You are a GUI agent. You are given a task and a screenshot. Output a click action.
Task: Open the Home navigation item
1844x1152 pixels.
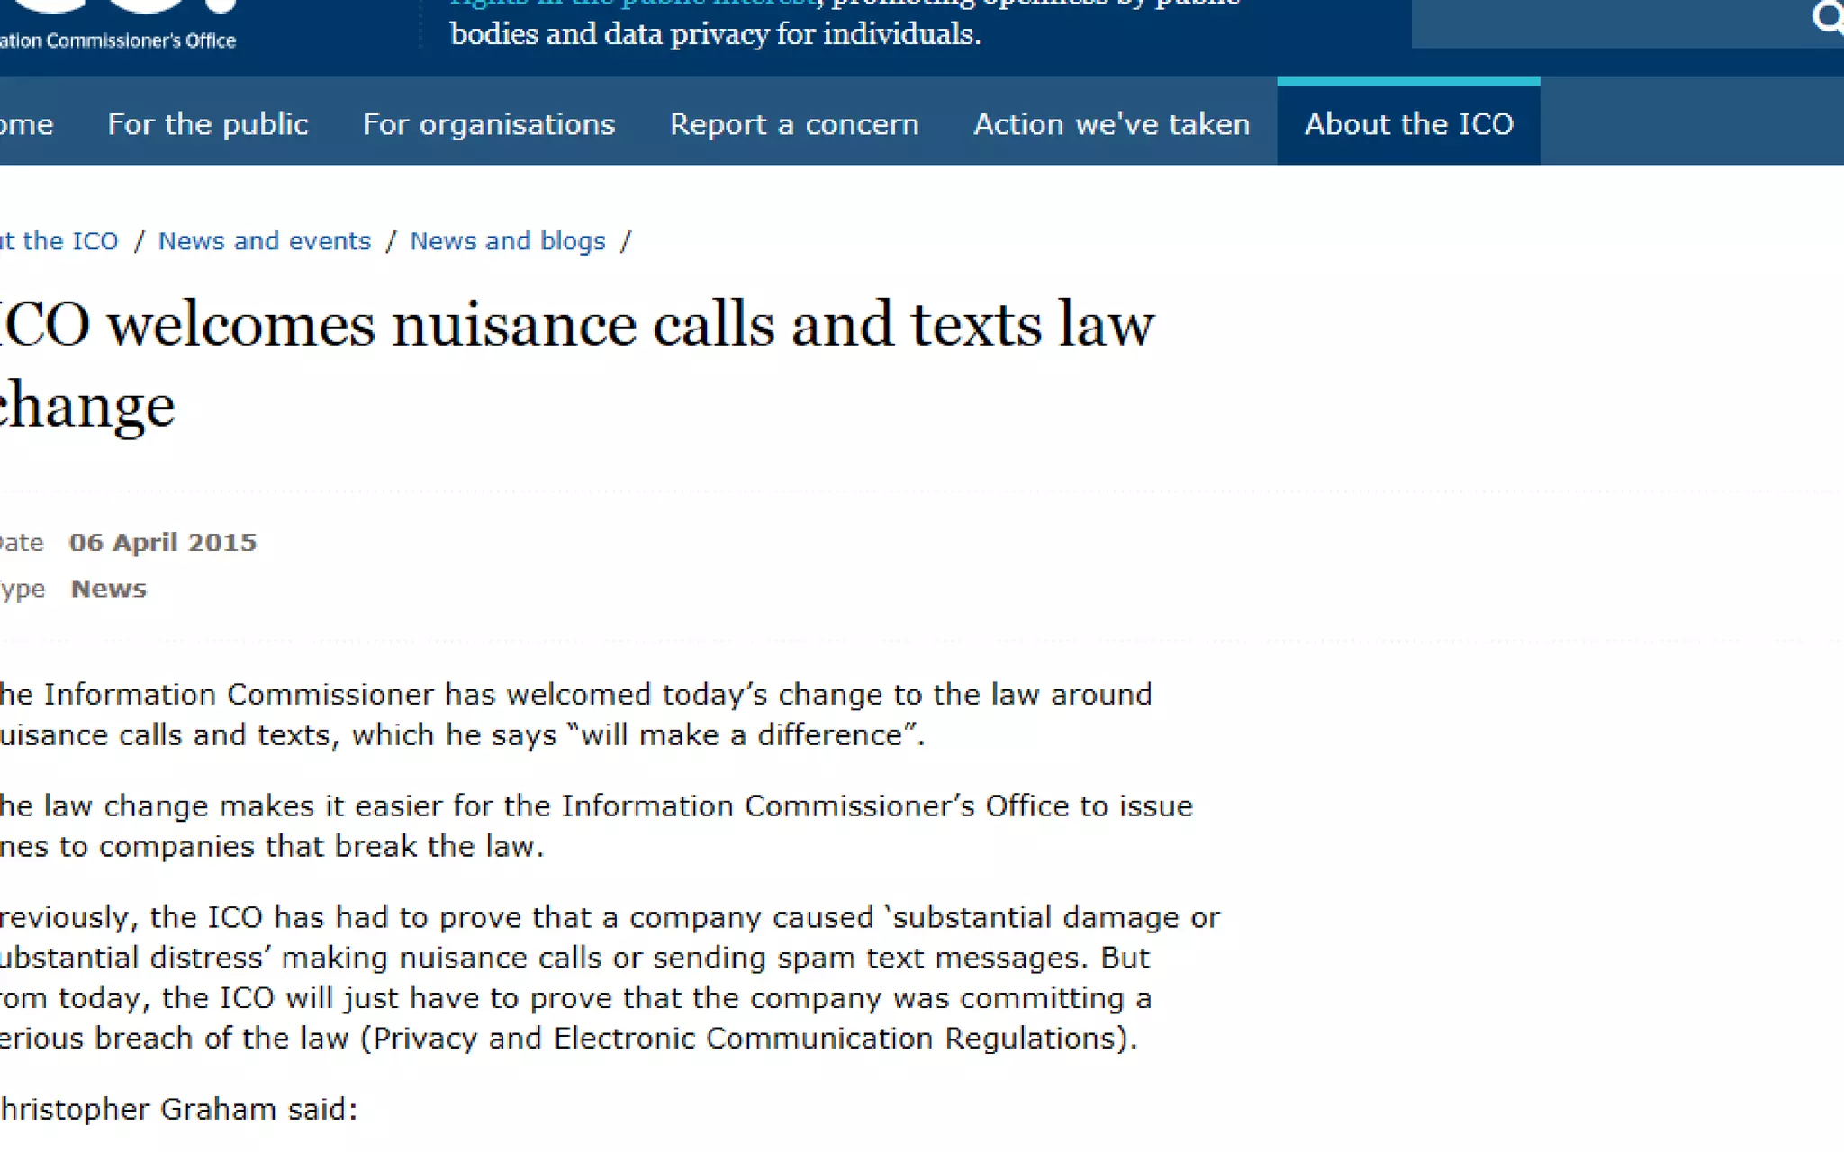tap(27, 124)
